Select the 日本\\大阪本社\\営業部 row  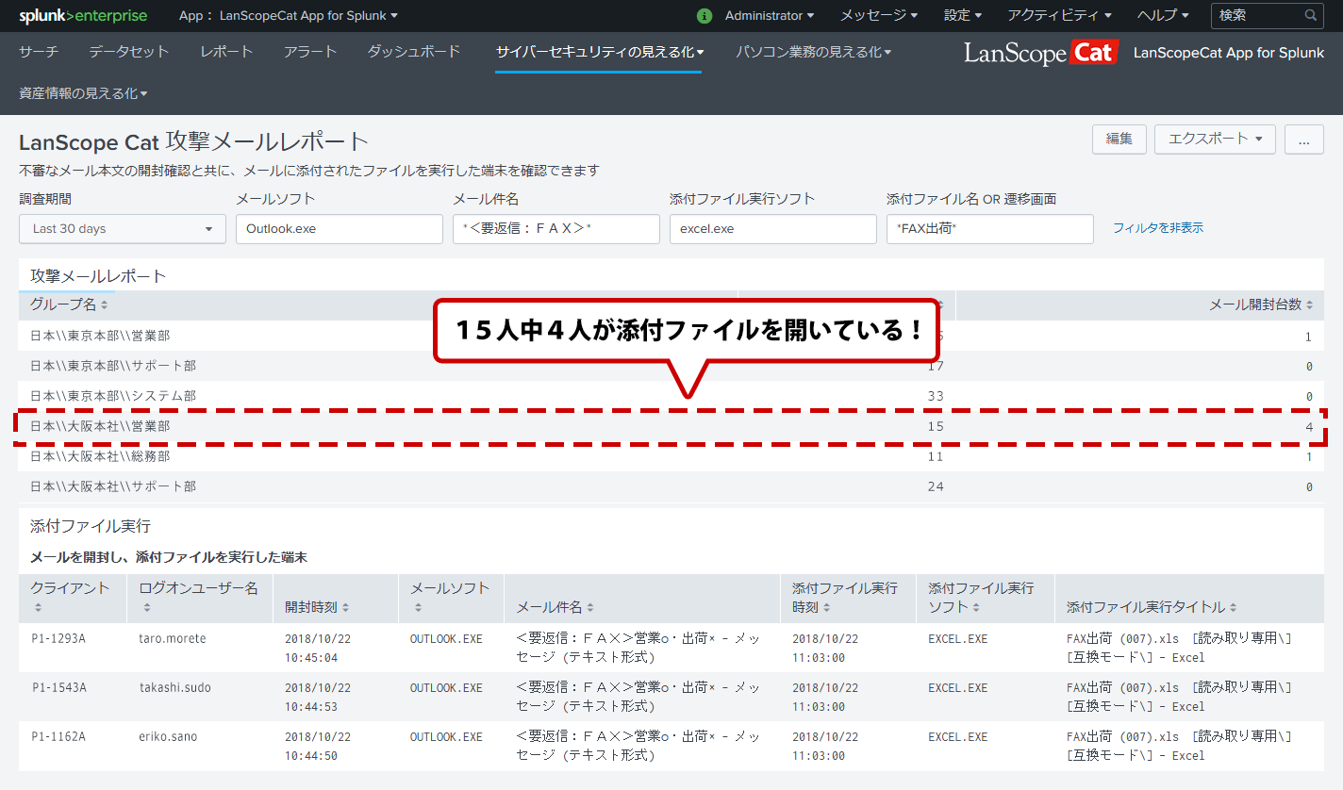pyautogui.click(x=671, y=426)
